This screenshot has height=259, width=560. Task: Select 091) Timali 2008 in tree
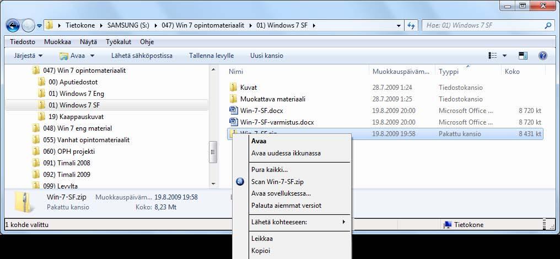67,163
